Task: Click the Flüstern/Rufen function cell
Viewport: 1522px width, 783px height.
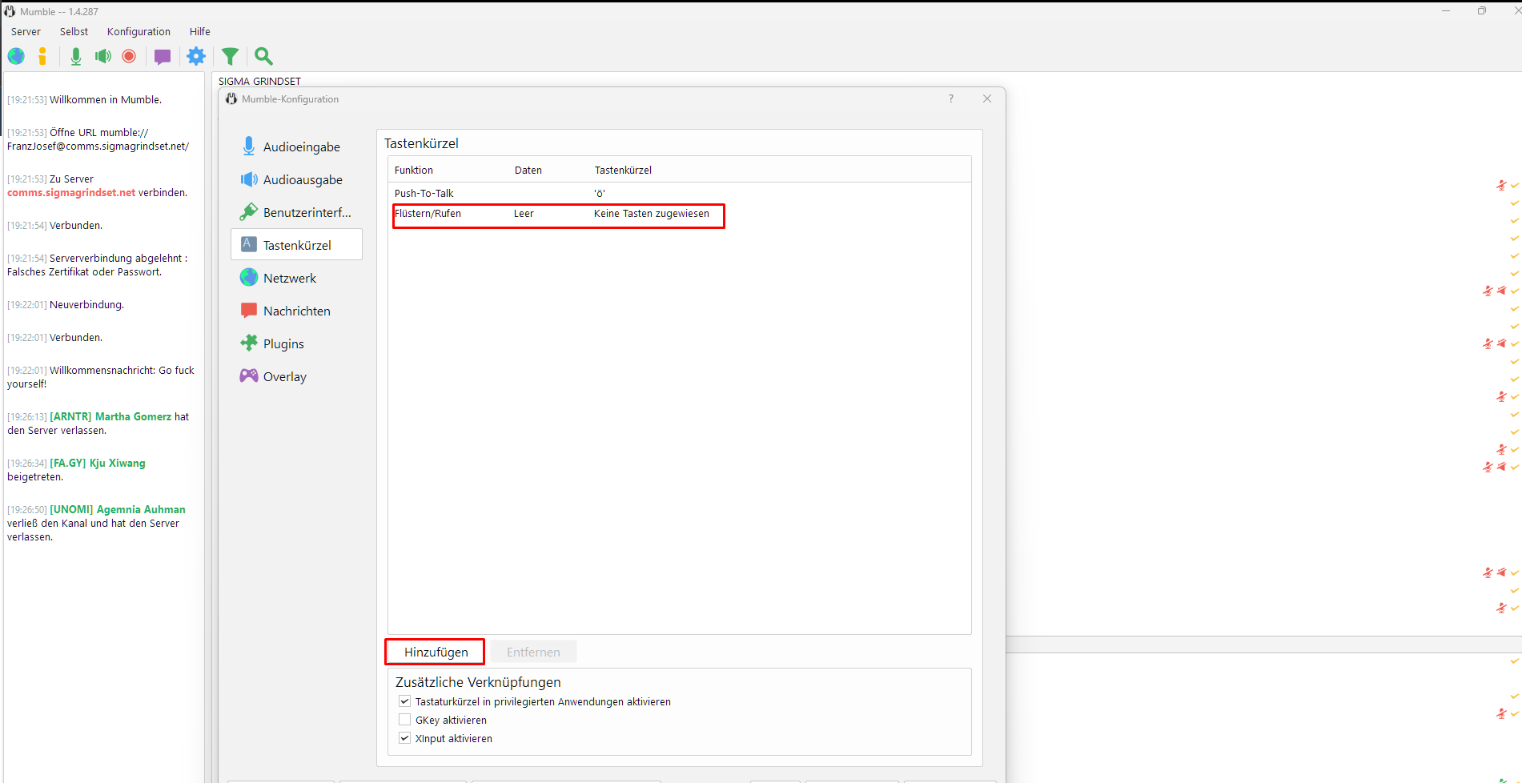Action: (428, 214)
